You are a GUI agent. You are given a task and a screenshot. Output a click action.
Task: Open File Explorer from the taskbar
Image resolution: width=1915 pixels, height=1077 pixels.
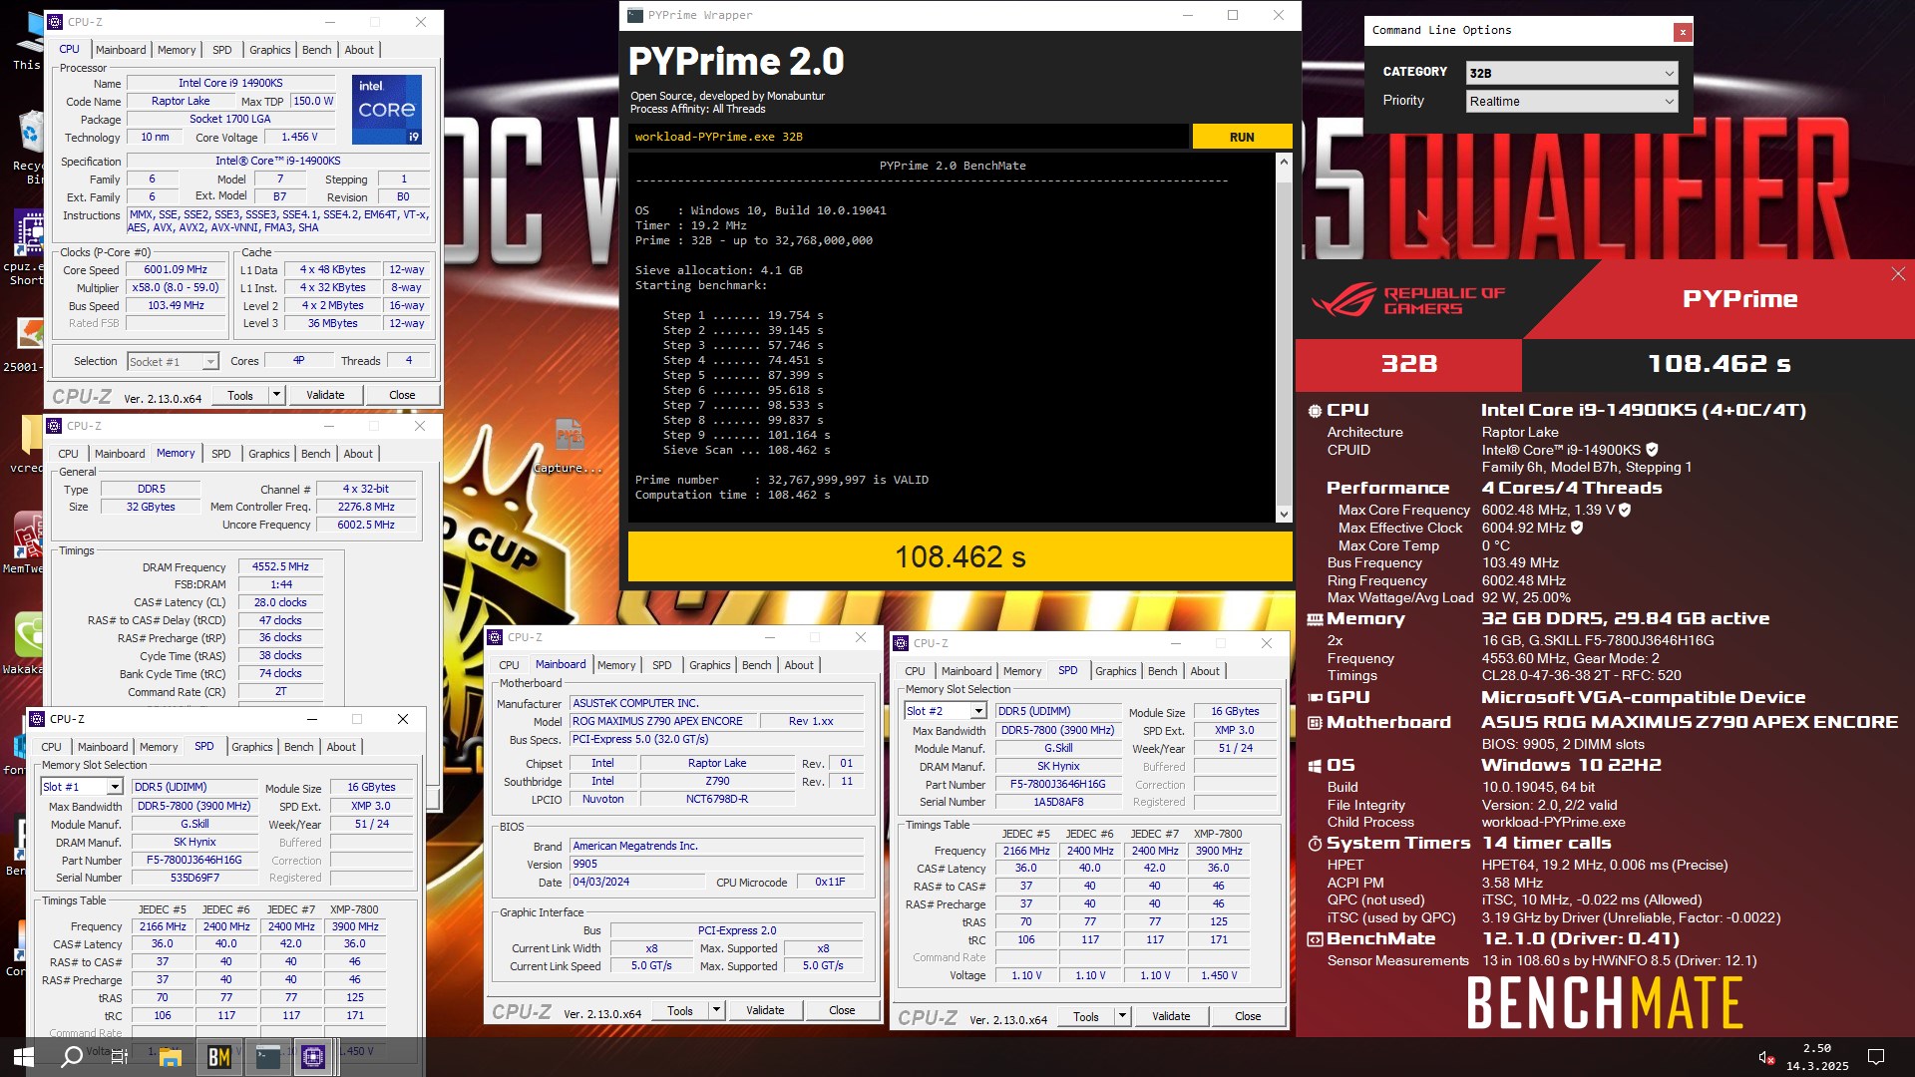(171, 1056)
